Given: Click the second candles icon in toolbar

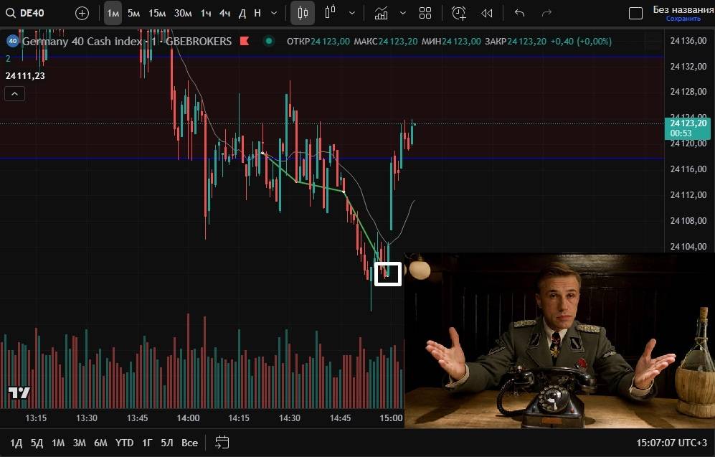Looking at the screenshot, I should 330,12.
